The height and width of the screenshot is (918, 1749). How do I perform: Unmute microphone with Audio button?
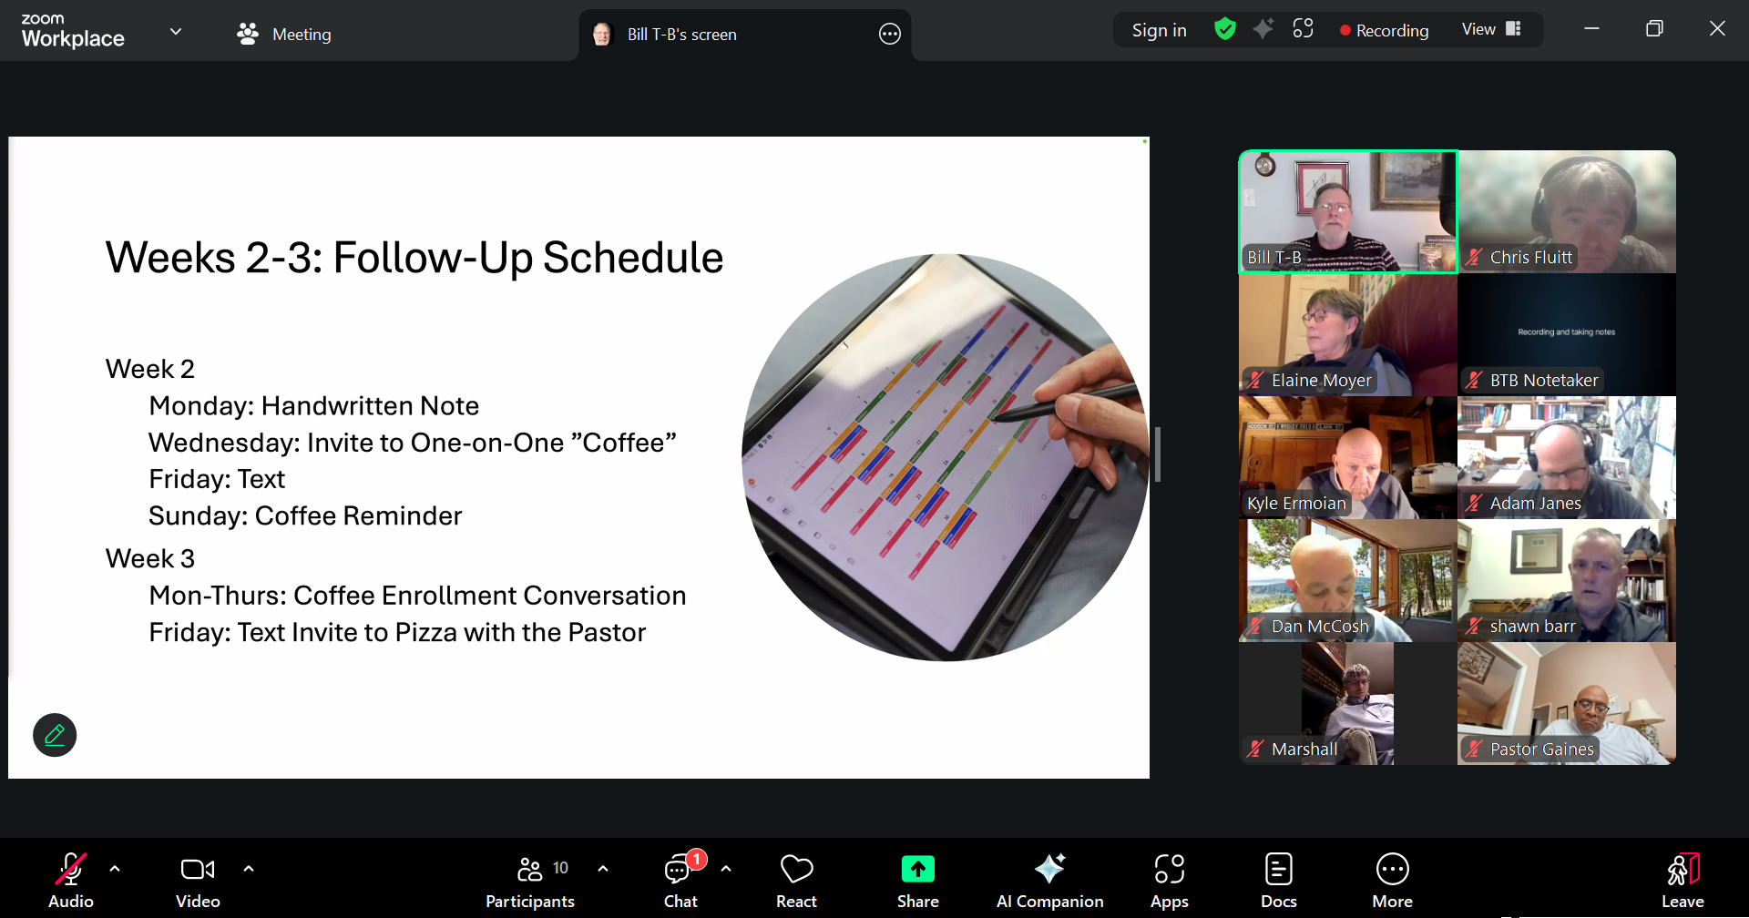[71, 880]
